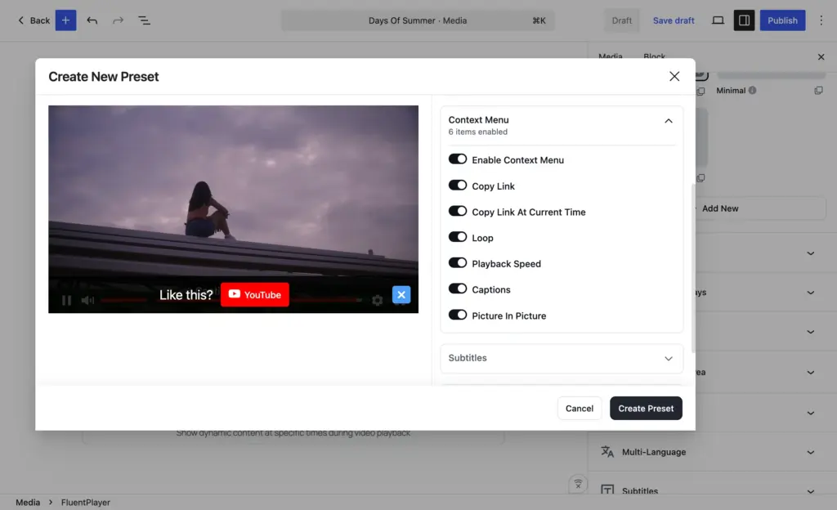Toggle the settings sidebar icon
The height and width of the screenshot is (510, 837).
[744, 20]
